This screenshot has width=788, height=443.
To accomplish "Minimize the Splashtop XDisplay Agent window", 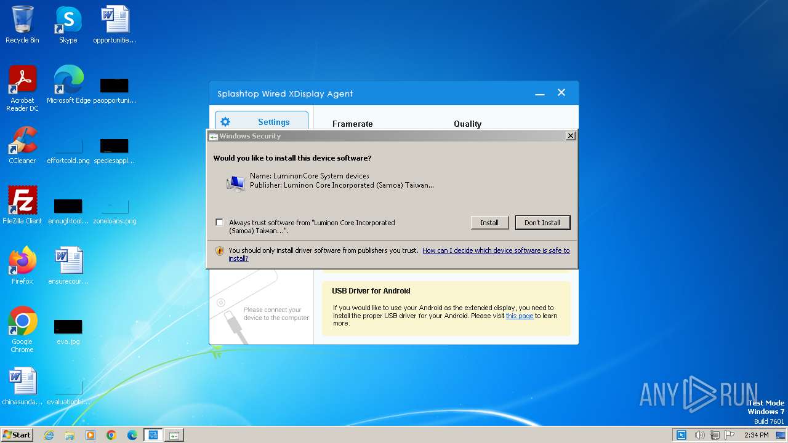I will (540, 94).
